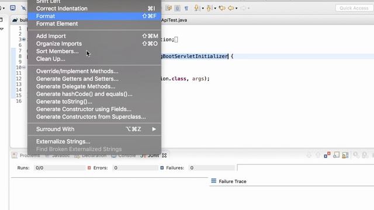Viewport: 374px width, 210px height.
Task: Click the args parameter in the code
Action: tap(198, 79)
